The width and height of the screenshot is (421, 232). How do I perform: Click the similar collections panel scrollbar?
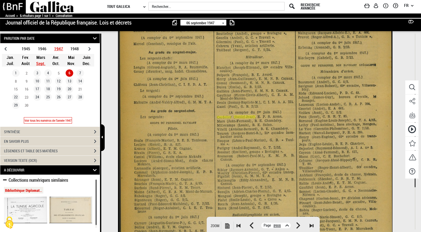tap(96, 202)
